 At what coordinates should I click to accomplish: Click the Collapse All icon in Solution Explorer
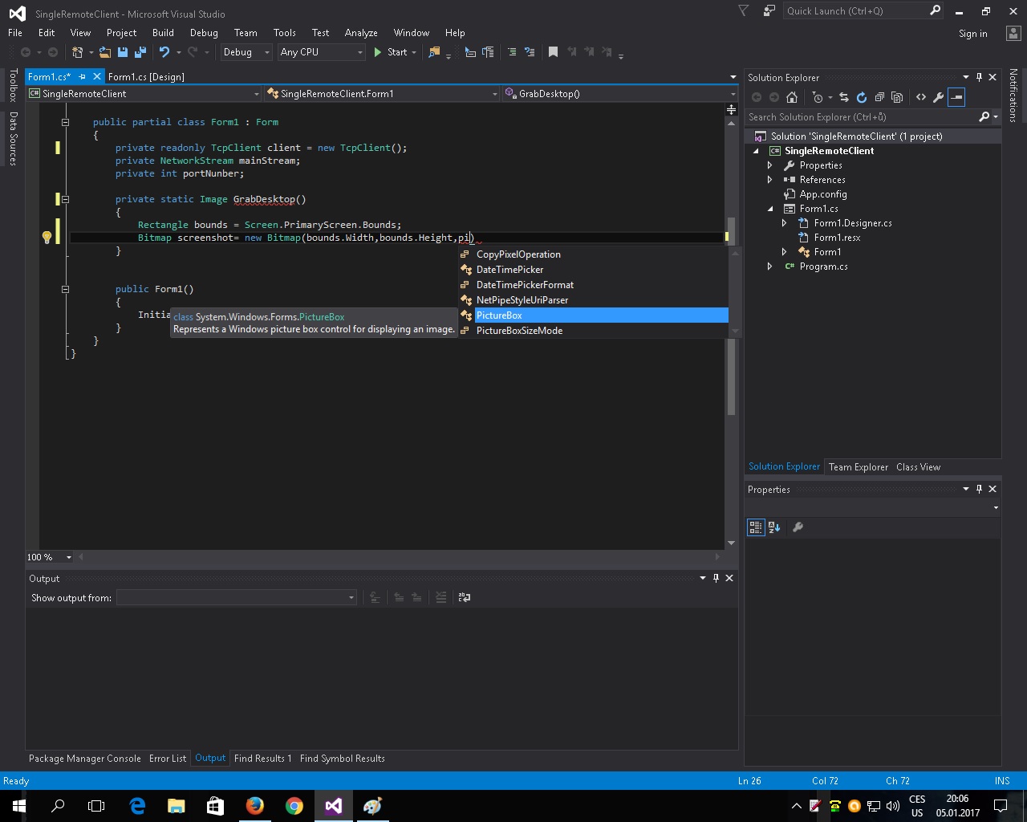pyautogui.click(x=879, y=97)
